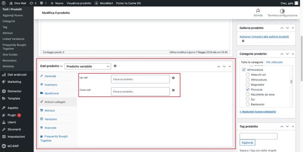Open the Avanzate product data tab
Viewport: 303px width, 152px height.
pyautogui.click(x=58, y=128)
